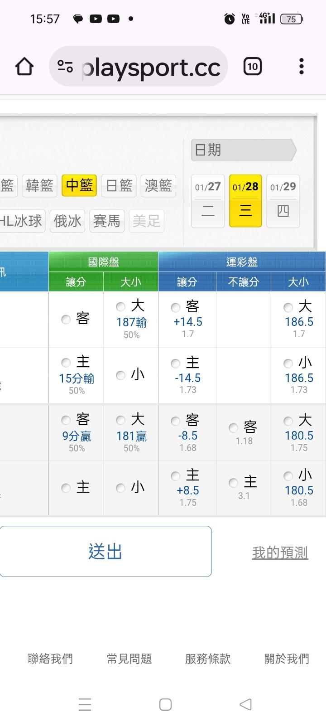The width and height of the screenshot is (326, 727).
Task: Tap the battery 75 indicator
Action: pos(292,19)
